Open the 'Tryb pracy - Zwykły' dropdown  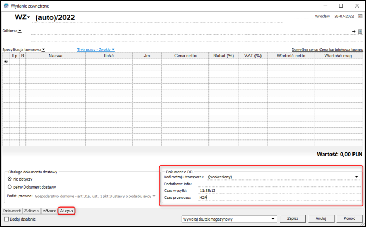[x=96, y=50]
